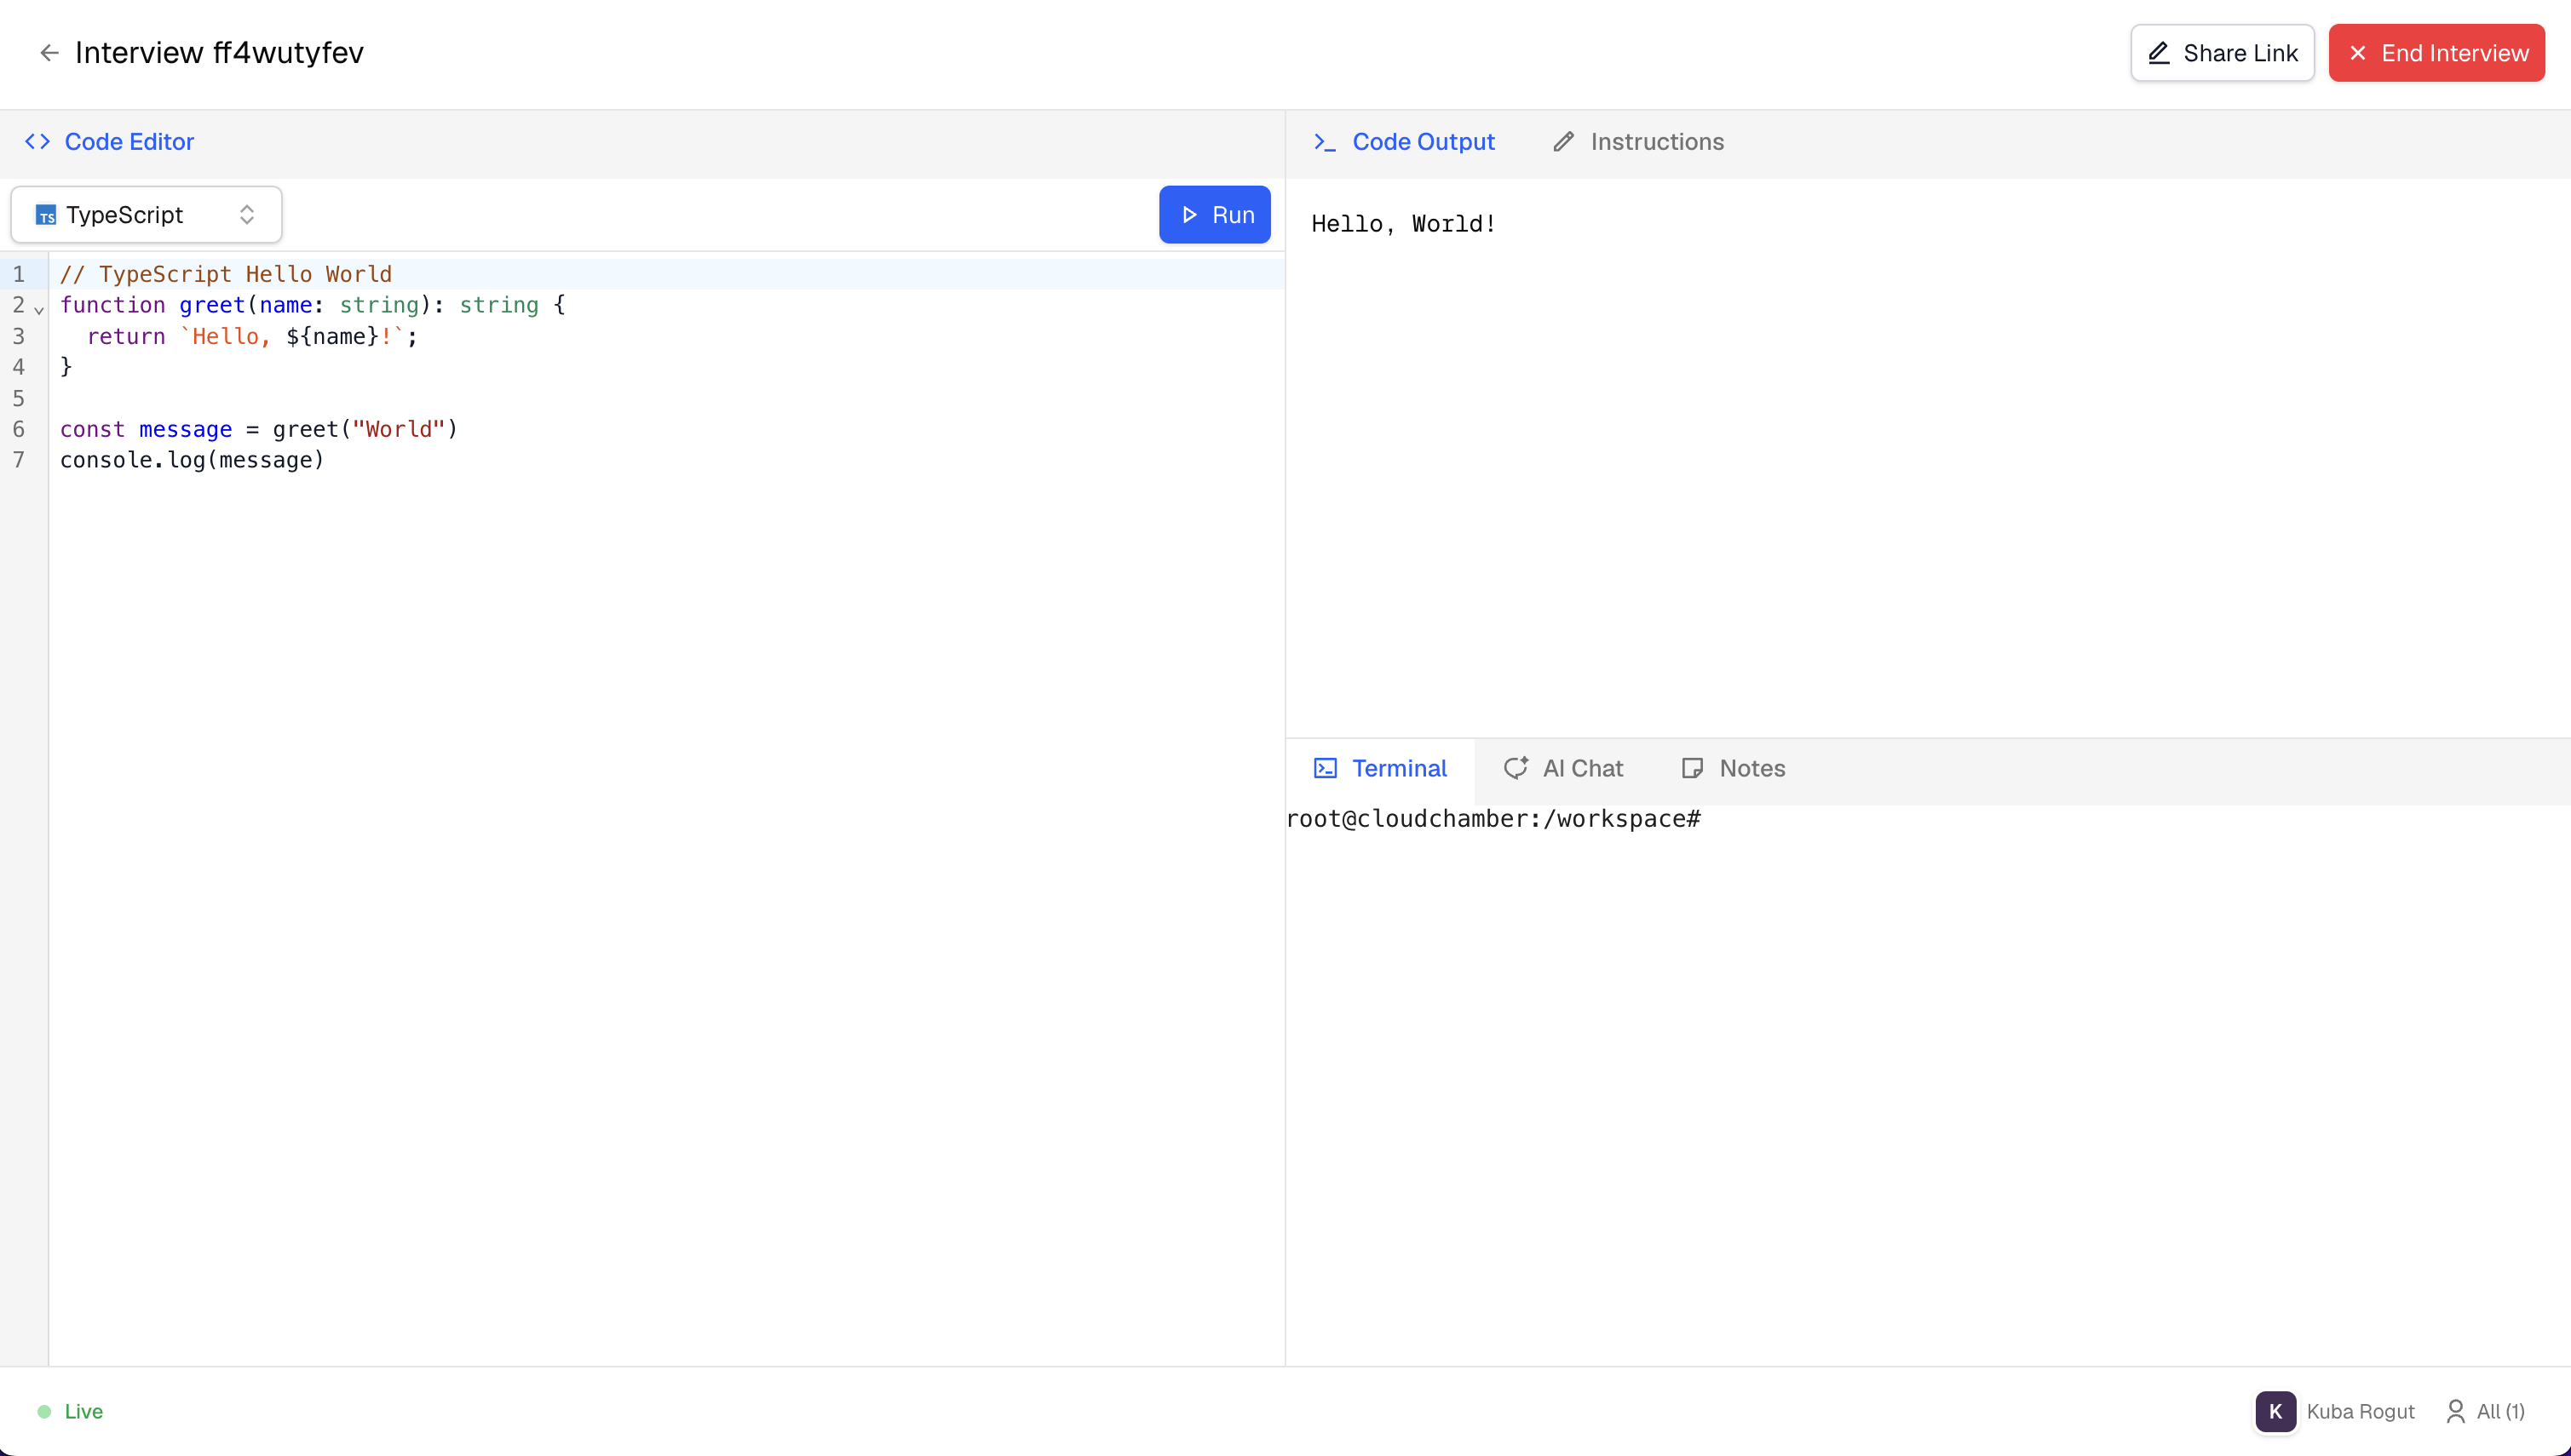Viewport: 2571px width, 1456px height.
Task: Click line number 7 in the gutter
Action: pyautogui.click(x=18, y=460)
